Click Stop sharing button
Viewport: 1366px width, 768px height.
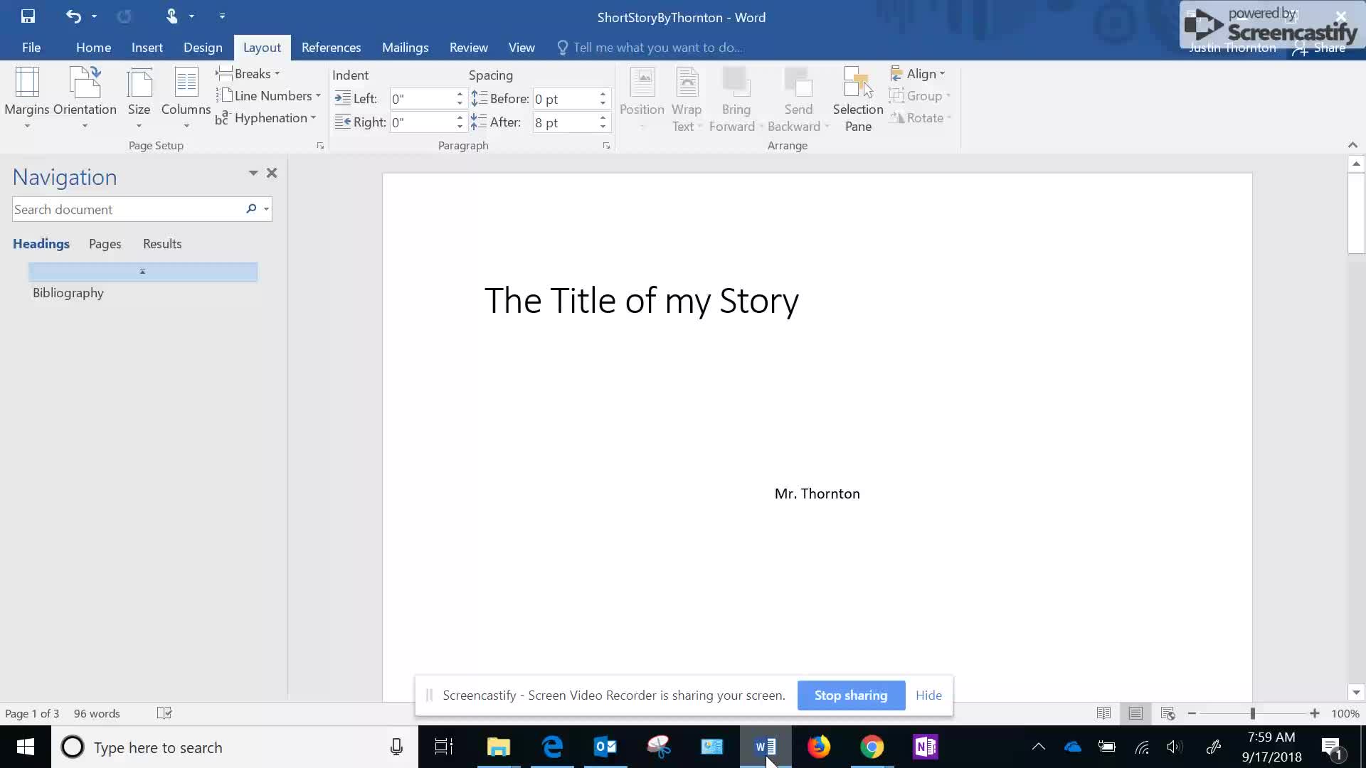(x=851, y=695)
